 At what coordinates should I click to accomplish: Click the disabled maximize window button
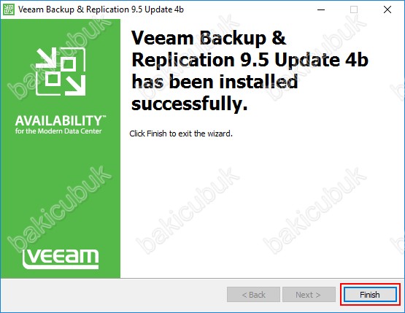tap(354, 9)
